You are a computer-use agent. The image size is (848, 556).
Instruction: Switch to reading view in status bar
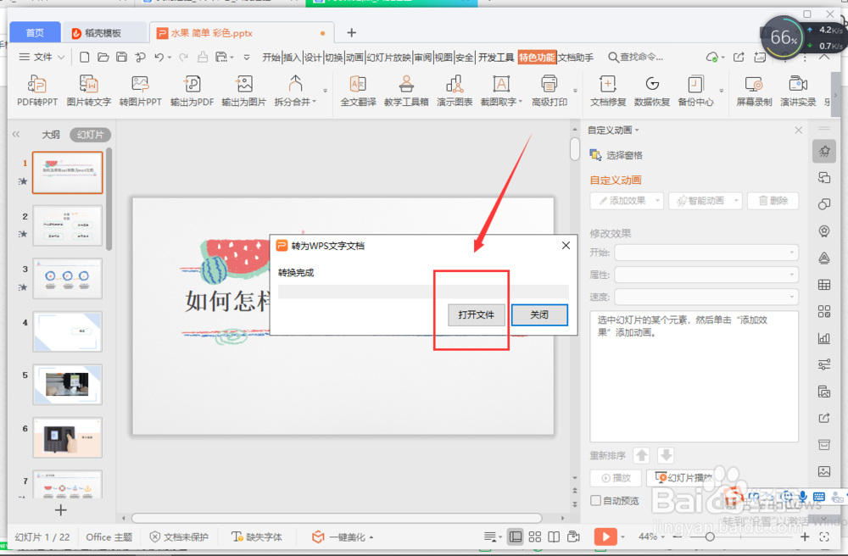click(x=554, y=537)
